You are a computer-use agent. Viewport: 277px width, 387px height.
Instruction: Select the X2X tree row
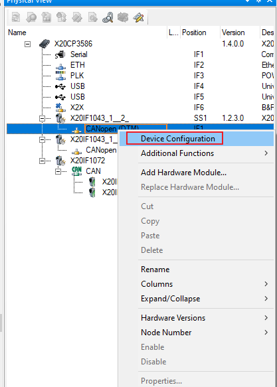coord(140,108)
